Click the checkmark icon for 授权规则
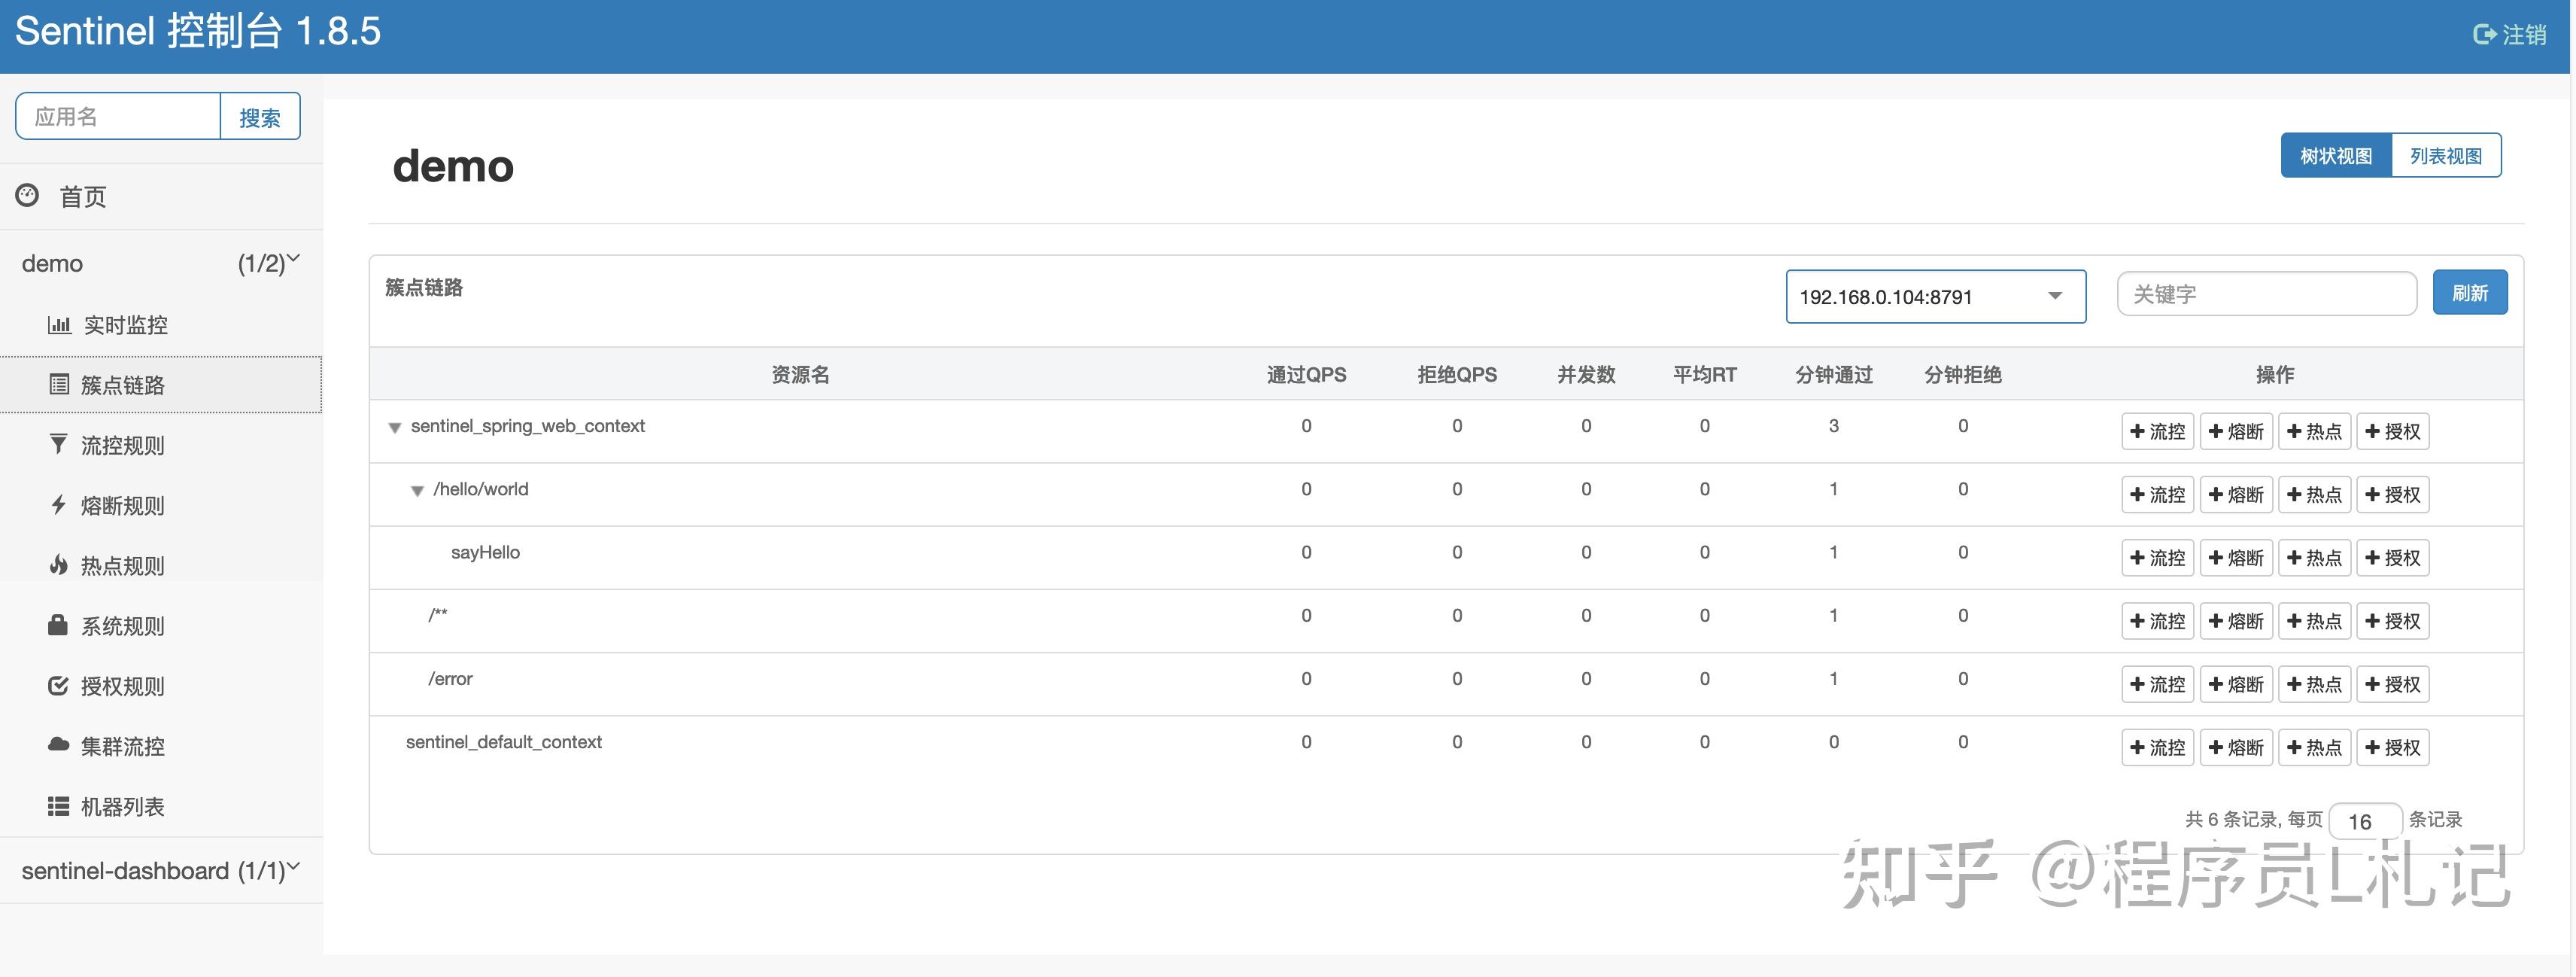The image size is (2576, 977). coord(58,686)
